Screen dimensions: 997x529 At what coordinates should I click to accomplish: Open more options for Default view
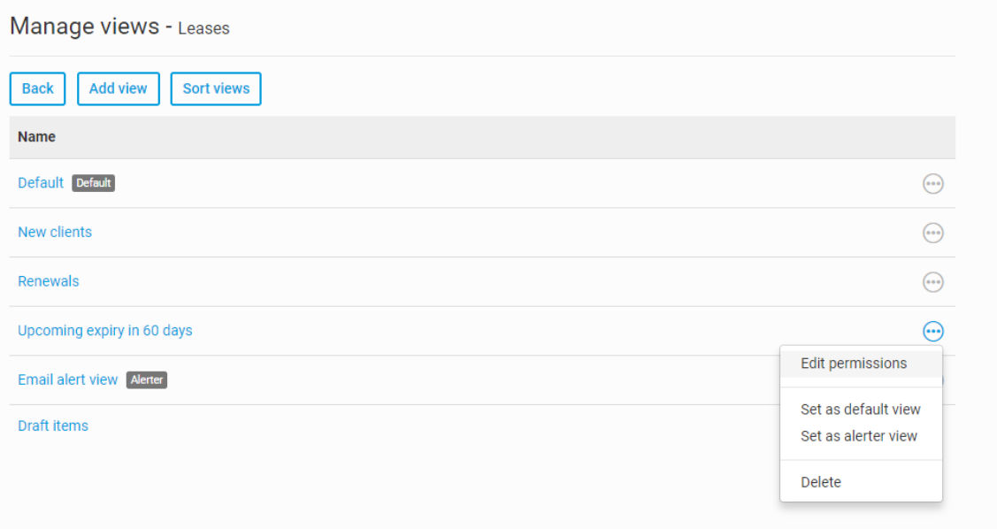932,184
